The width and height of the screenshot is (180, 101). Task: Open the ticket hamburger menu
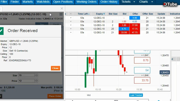[x=61, y=14]
